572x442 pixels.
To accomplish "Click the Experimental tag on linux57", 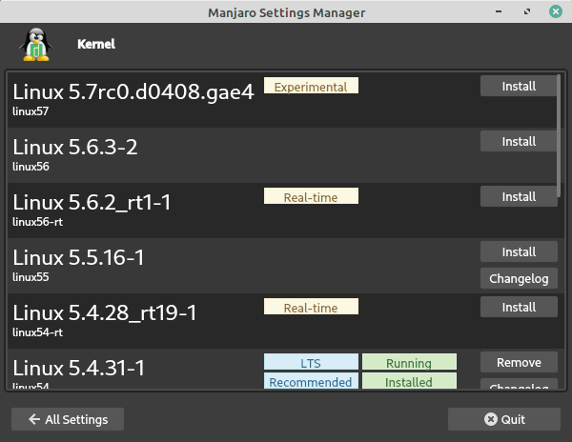I will [x=311, y=86].
